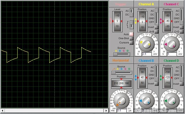Click the Trigger Level thumbwheel
This screenshot has height=114, width=185.
[117, 21]
